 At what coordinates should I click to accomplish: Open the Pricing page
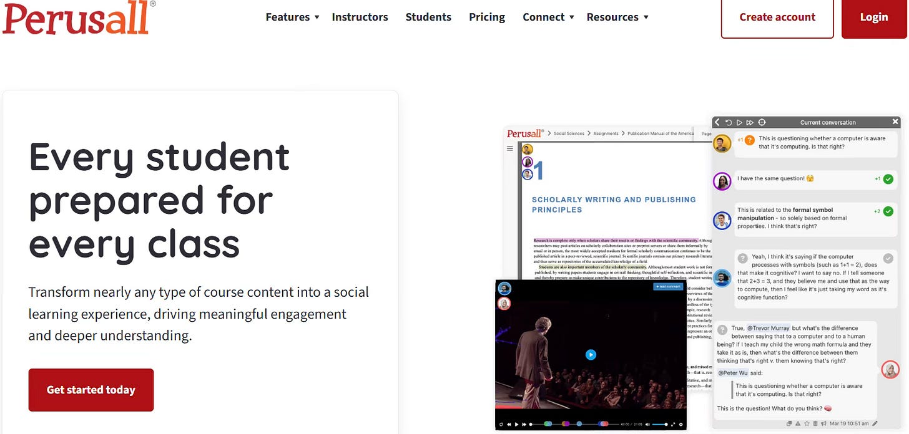point(487,17)
